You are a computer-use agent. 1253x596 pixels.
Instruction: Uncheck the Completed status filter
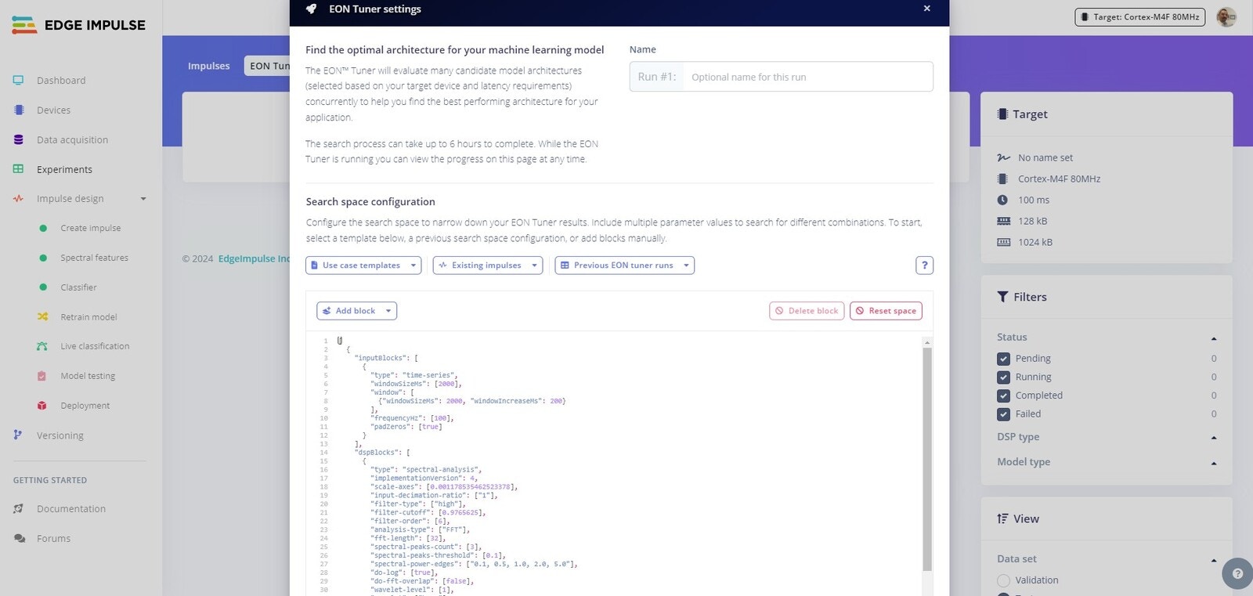pos(1003,396)
